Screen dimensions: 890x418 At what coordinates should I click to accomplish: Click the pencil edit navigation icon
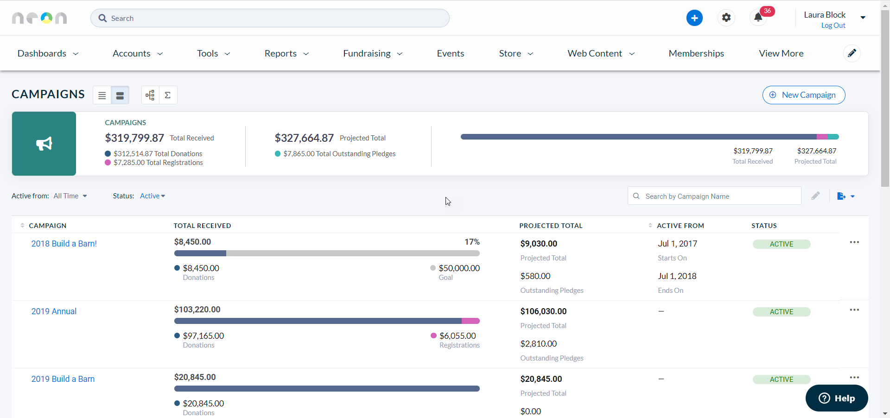pyautogui.click(x=852, y=53)
